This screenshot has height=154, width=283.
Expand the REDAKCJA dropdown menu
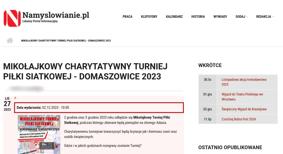pyautogui.click(x=265, y=17)
